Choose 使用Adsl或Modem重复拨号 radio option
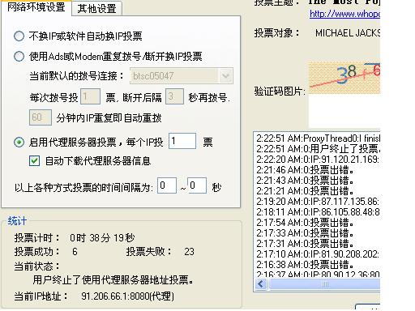The height and width of the screenshot is (311, 415). [19, 57]
